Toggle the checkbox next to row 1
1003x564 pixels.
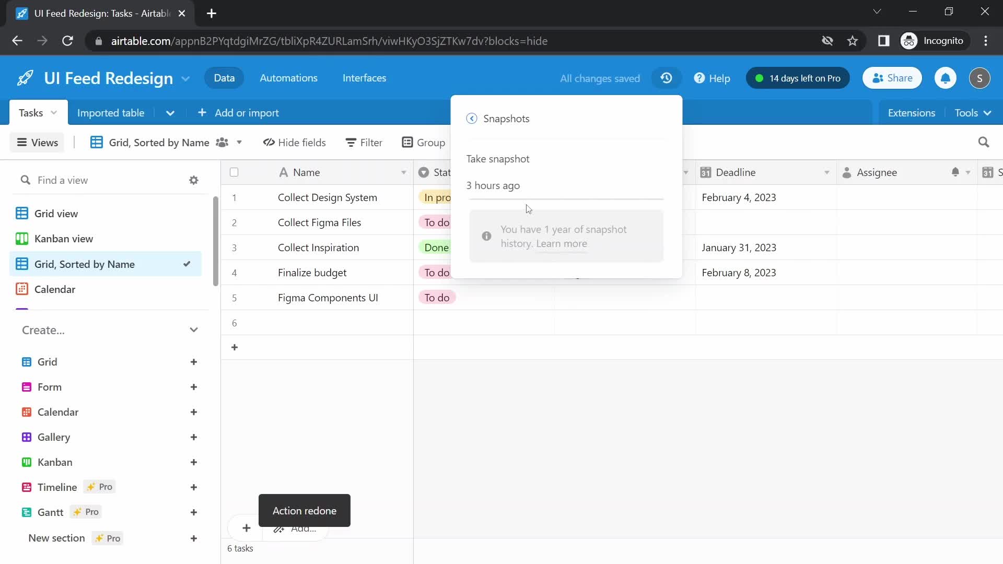pyautogui.click(x=234, y=197)
